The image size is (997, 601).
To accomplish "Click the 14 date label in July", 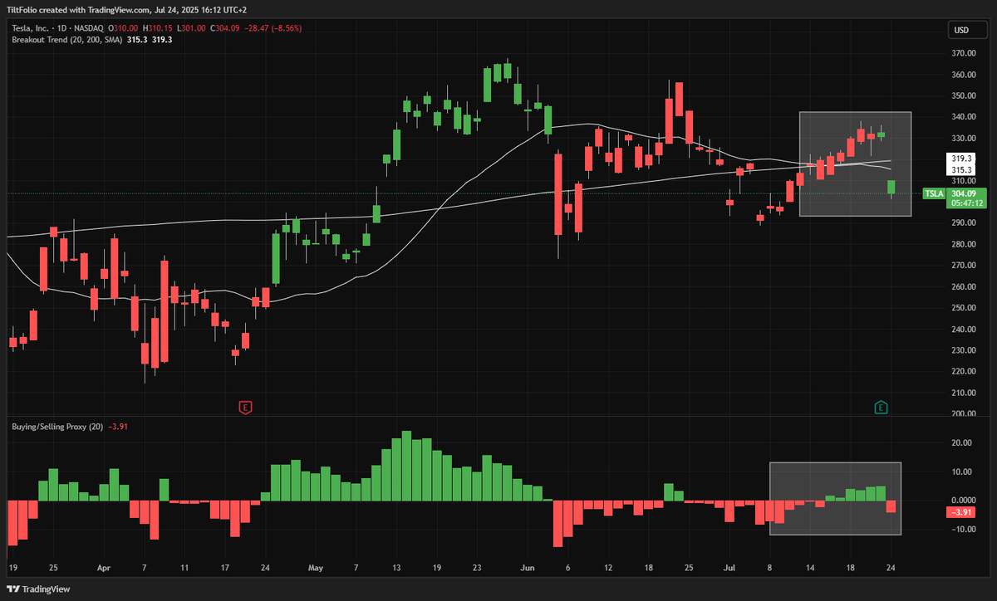I will [x=810, y=569].
